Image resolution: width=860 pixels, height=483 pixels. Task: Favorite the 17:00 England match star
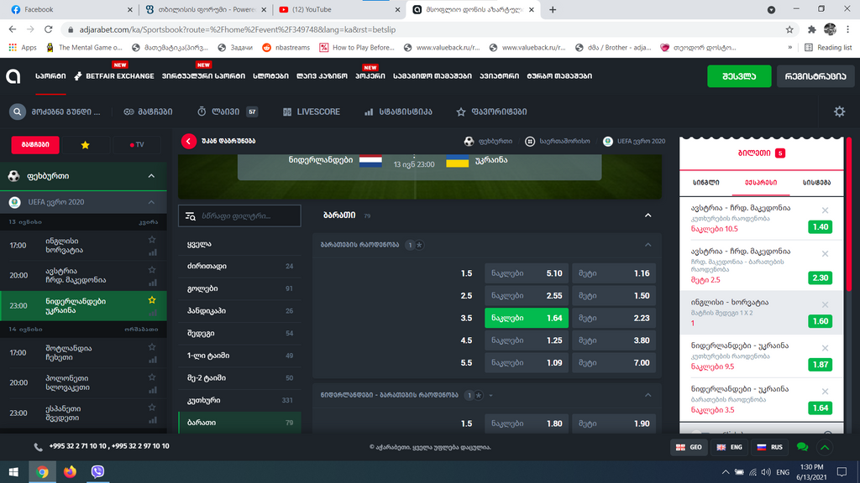click(152, 240)
